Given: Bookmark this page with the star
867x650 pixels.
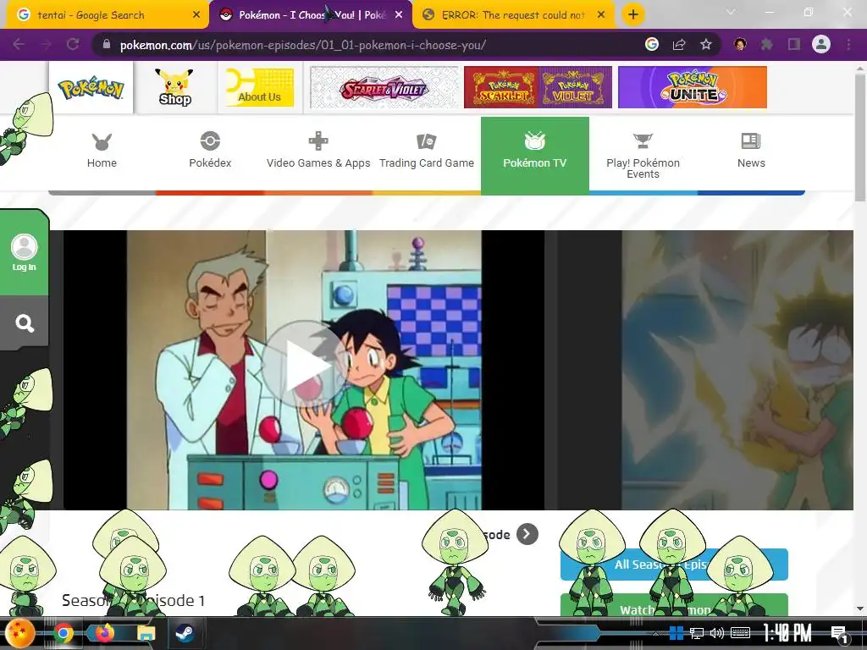Looking at the screenshot, I should 706,44.
